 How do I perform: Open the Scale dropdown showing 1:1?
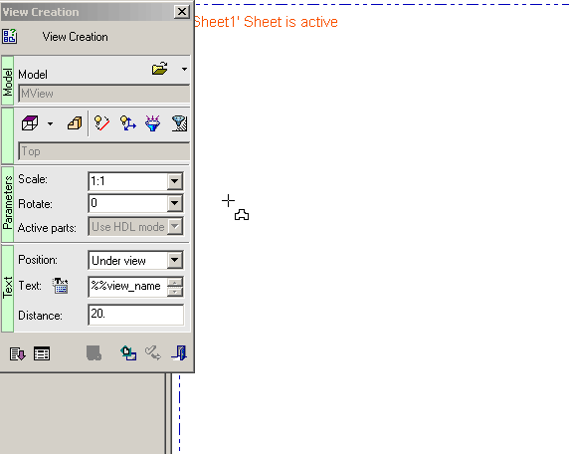point(174,181)
